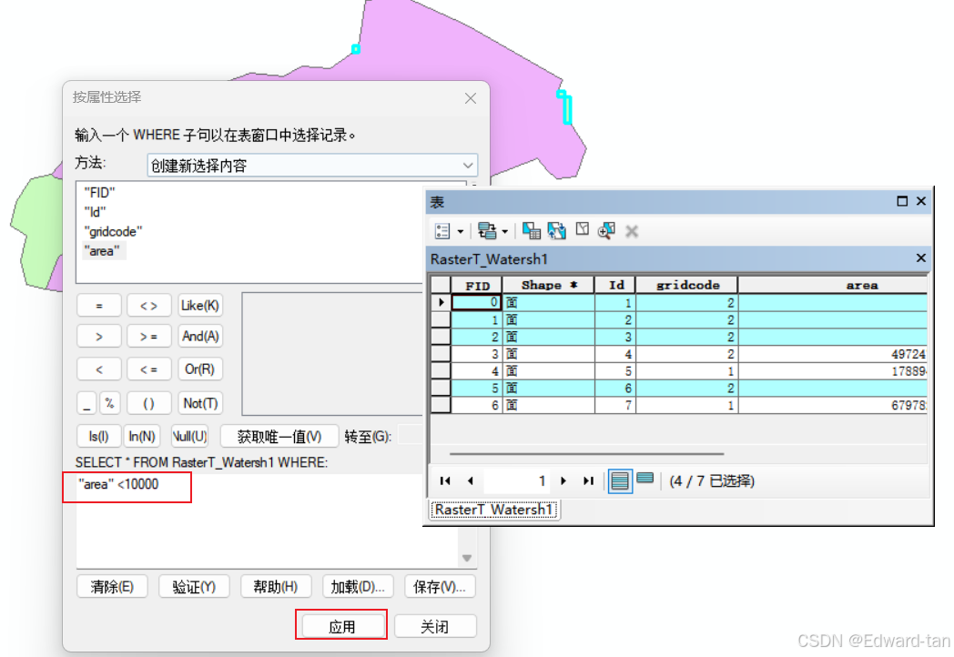
Task: Click the Clear (清除) button
Action: (112, 587)
